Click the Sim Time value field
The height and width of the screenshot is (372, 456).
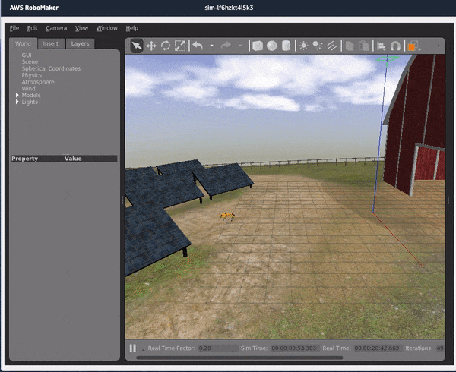(296, 348)
